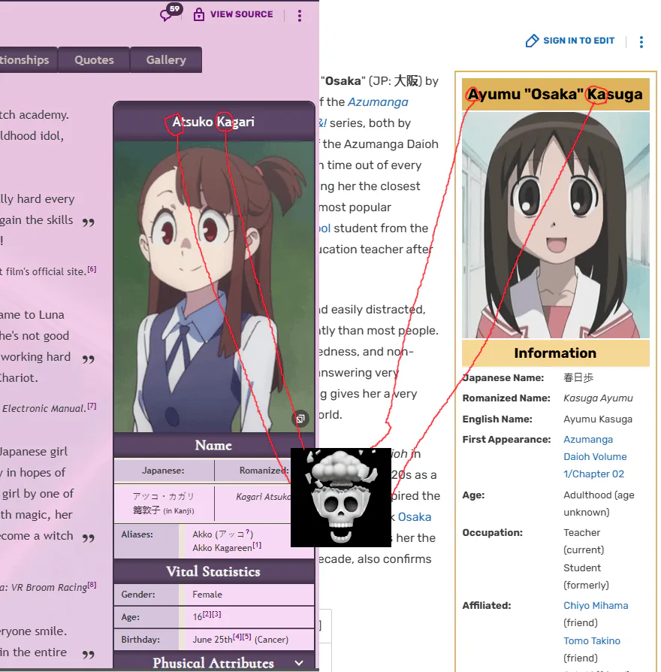Viewport: 661px width, 672px height.
Task: Click the First Appearance: label
Action: pos(507,440)
